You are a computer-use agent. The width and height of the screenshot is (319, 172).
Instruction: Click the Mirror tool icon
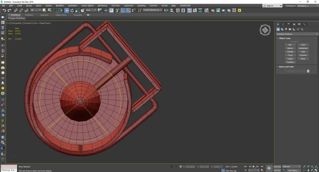point(166,10)
